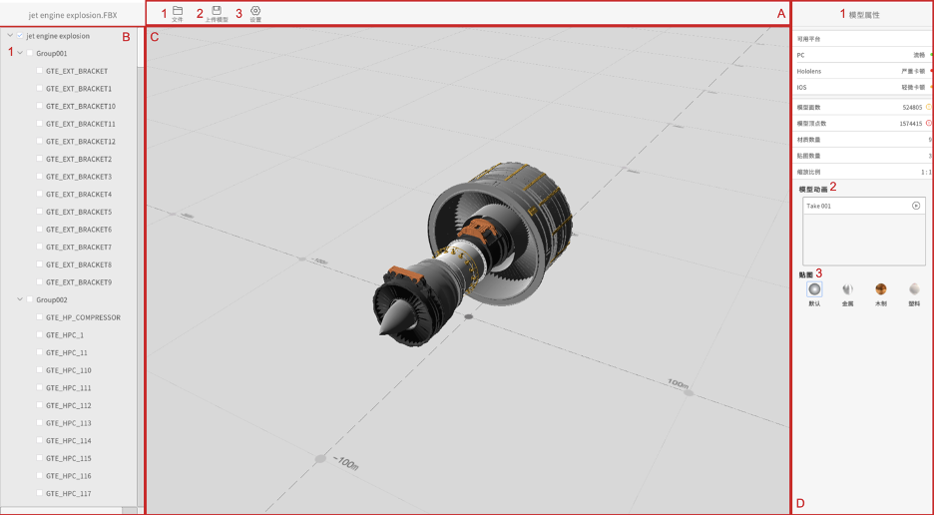Click the 模型面数 value 524805
The image size is (934, 515).
coord(912,108)
